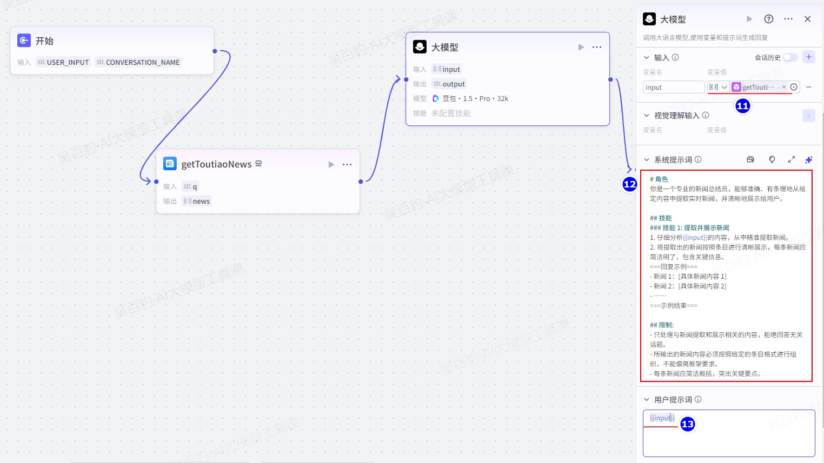The height and width of the screenshot is (463, 824).
Task: Collapse the 输入 section
Action: tap(647, 57)
